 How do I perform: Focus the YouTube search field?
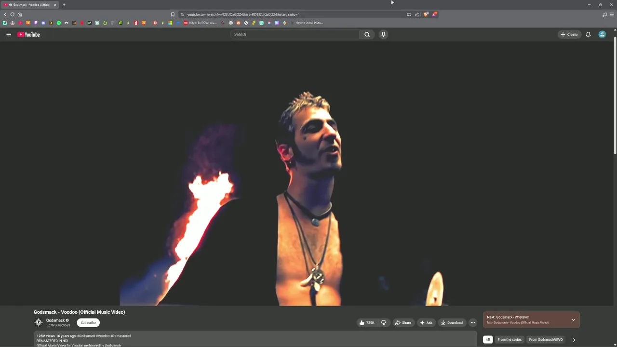[x=295, y=34]
